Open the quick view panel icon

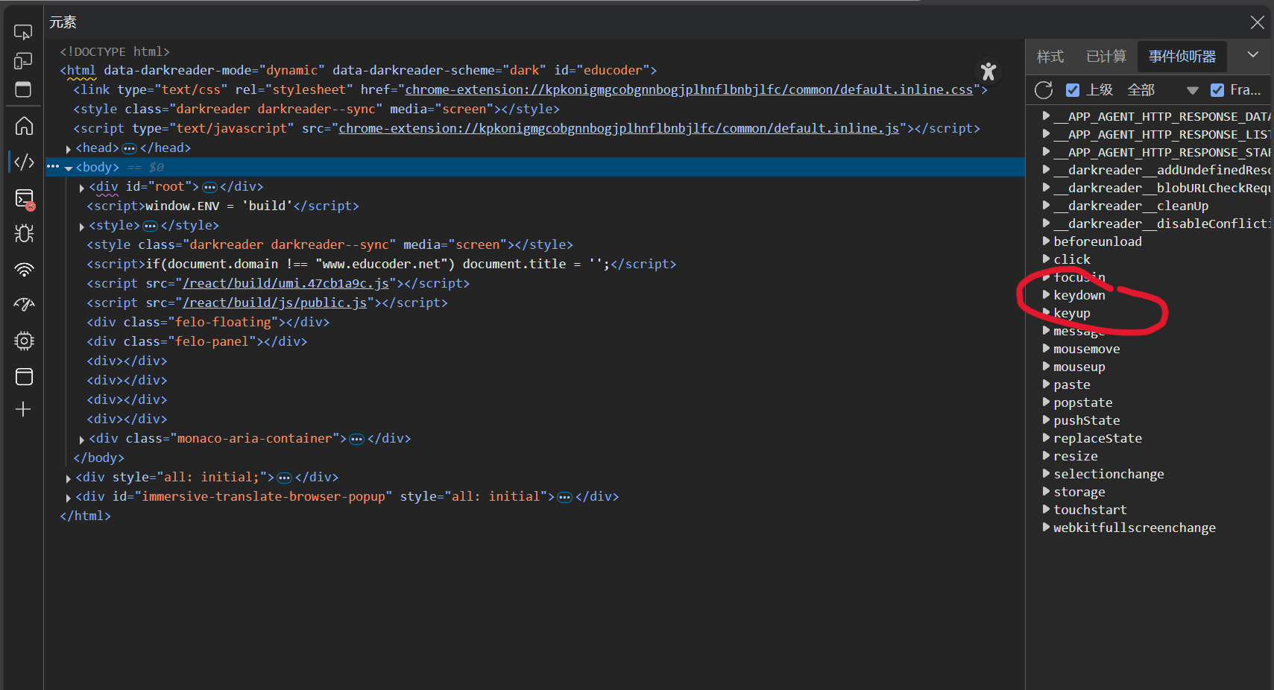click(24, 89)
